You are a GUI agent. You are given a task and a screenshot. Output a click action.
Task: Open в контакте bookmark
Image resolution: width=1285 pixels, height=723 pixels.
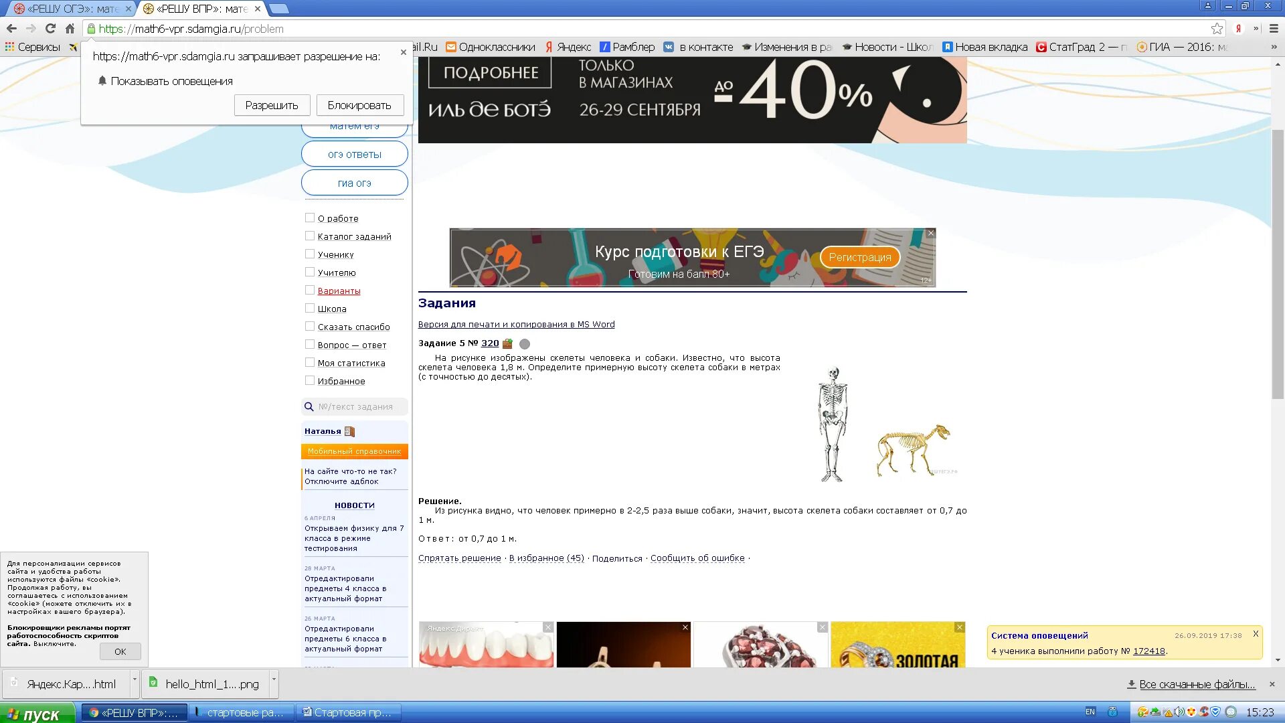(x=698, y=47)
